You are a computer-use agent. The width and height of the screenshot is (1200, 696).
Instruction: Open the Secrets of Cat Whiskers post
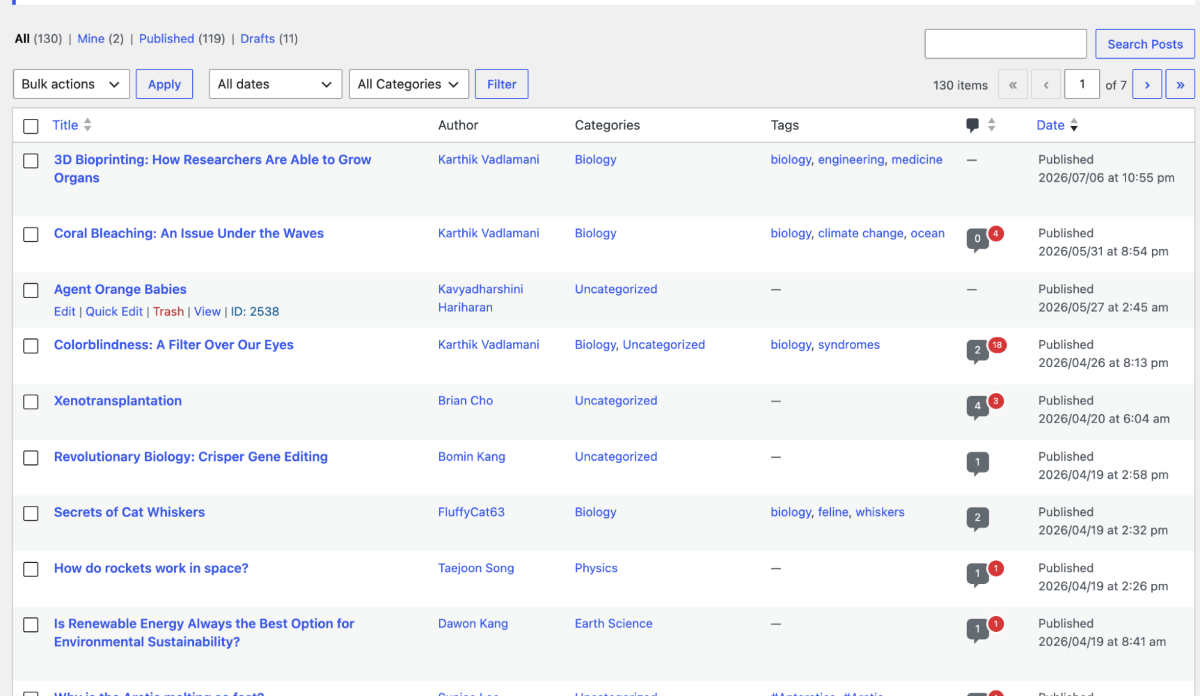[130, 512]
